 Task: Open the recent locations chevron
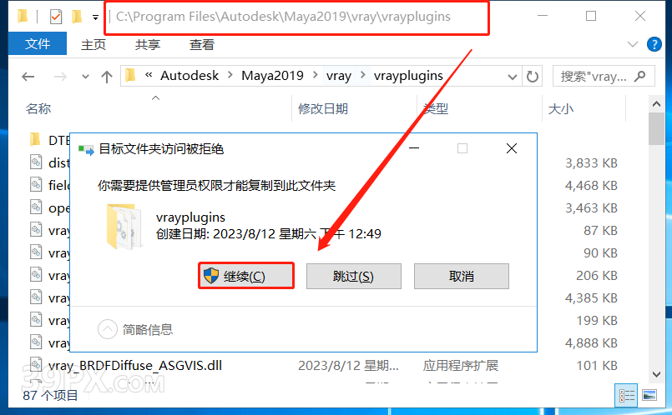85,77
